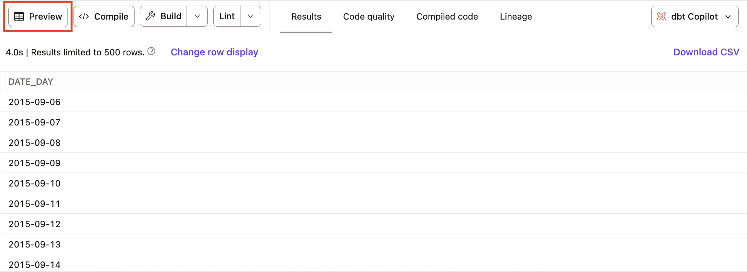
Task: Click the 2015-09-13 date cell
Action: coord(35,244)
